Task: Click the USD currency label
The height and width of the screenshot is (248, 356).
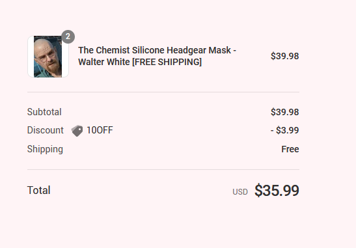Action: (x=240, y=192)
